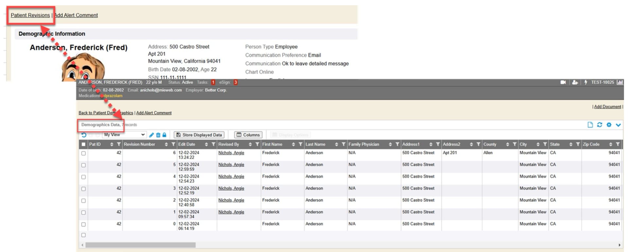This screenshot has width=628, height=252.
Task: Click the Patient Revisions link
Action: tap(30, 15)
